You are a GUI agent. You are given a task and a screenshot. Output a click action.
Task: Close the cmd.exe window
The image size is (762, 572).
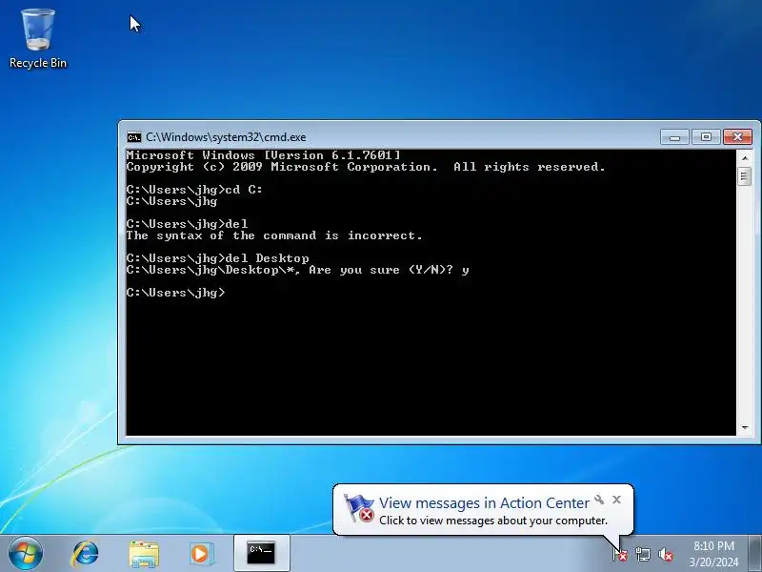click(737, 137)
